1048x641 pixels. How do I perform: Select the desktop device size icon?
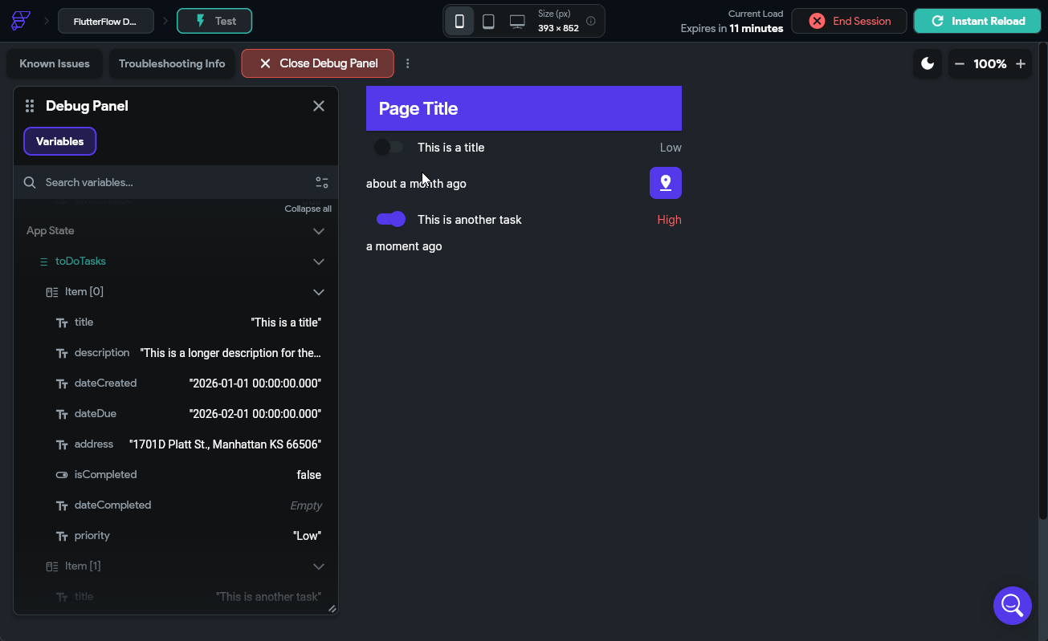coord(517,21)
